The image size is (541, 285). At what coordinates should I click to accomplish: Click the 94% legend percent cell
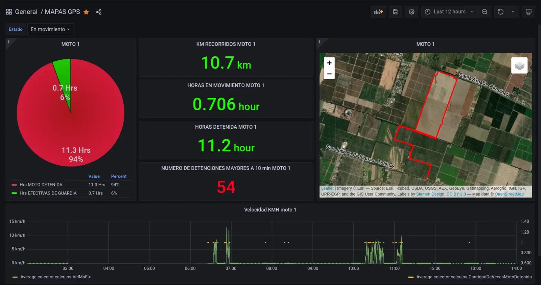pos(115,185)
